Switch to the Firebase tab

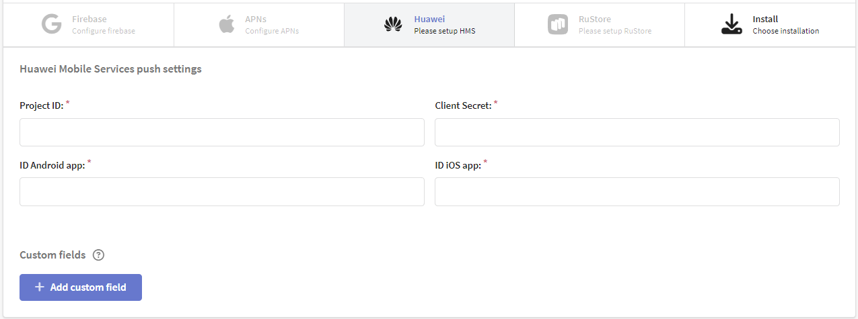pyautogui.click(x=89, y=25)
